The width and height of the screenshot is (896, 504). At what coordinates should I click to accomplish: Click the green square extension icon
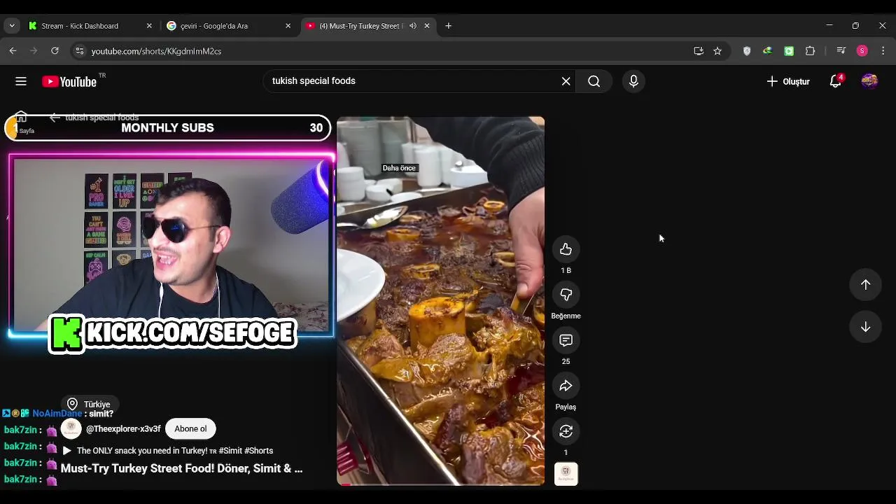tap(789, 51)
